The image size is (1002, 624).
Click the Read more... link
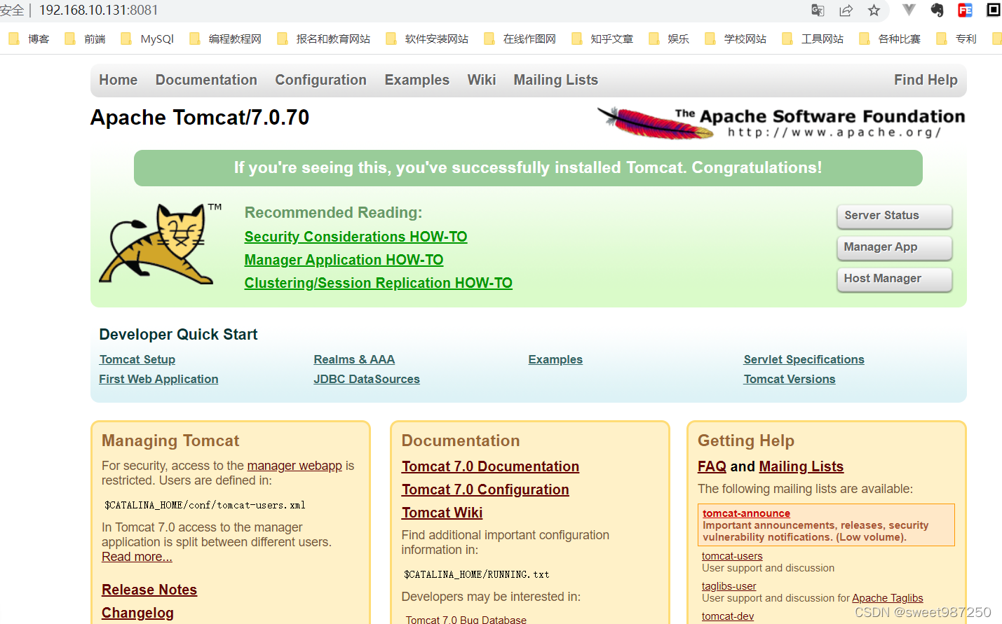[137, 557]
